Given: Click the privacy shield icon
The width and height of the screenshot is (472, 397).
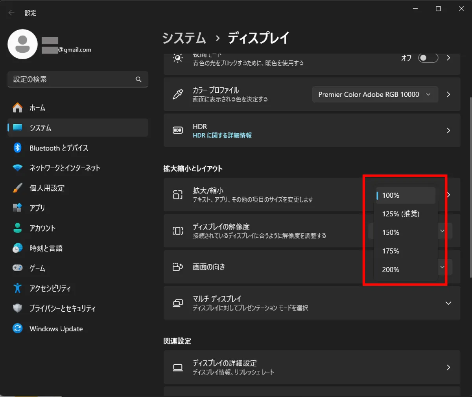Looking at the screenshot, I should [18, 308].
